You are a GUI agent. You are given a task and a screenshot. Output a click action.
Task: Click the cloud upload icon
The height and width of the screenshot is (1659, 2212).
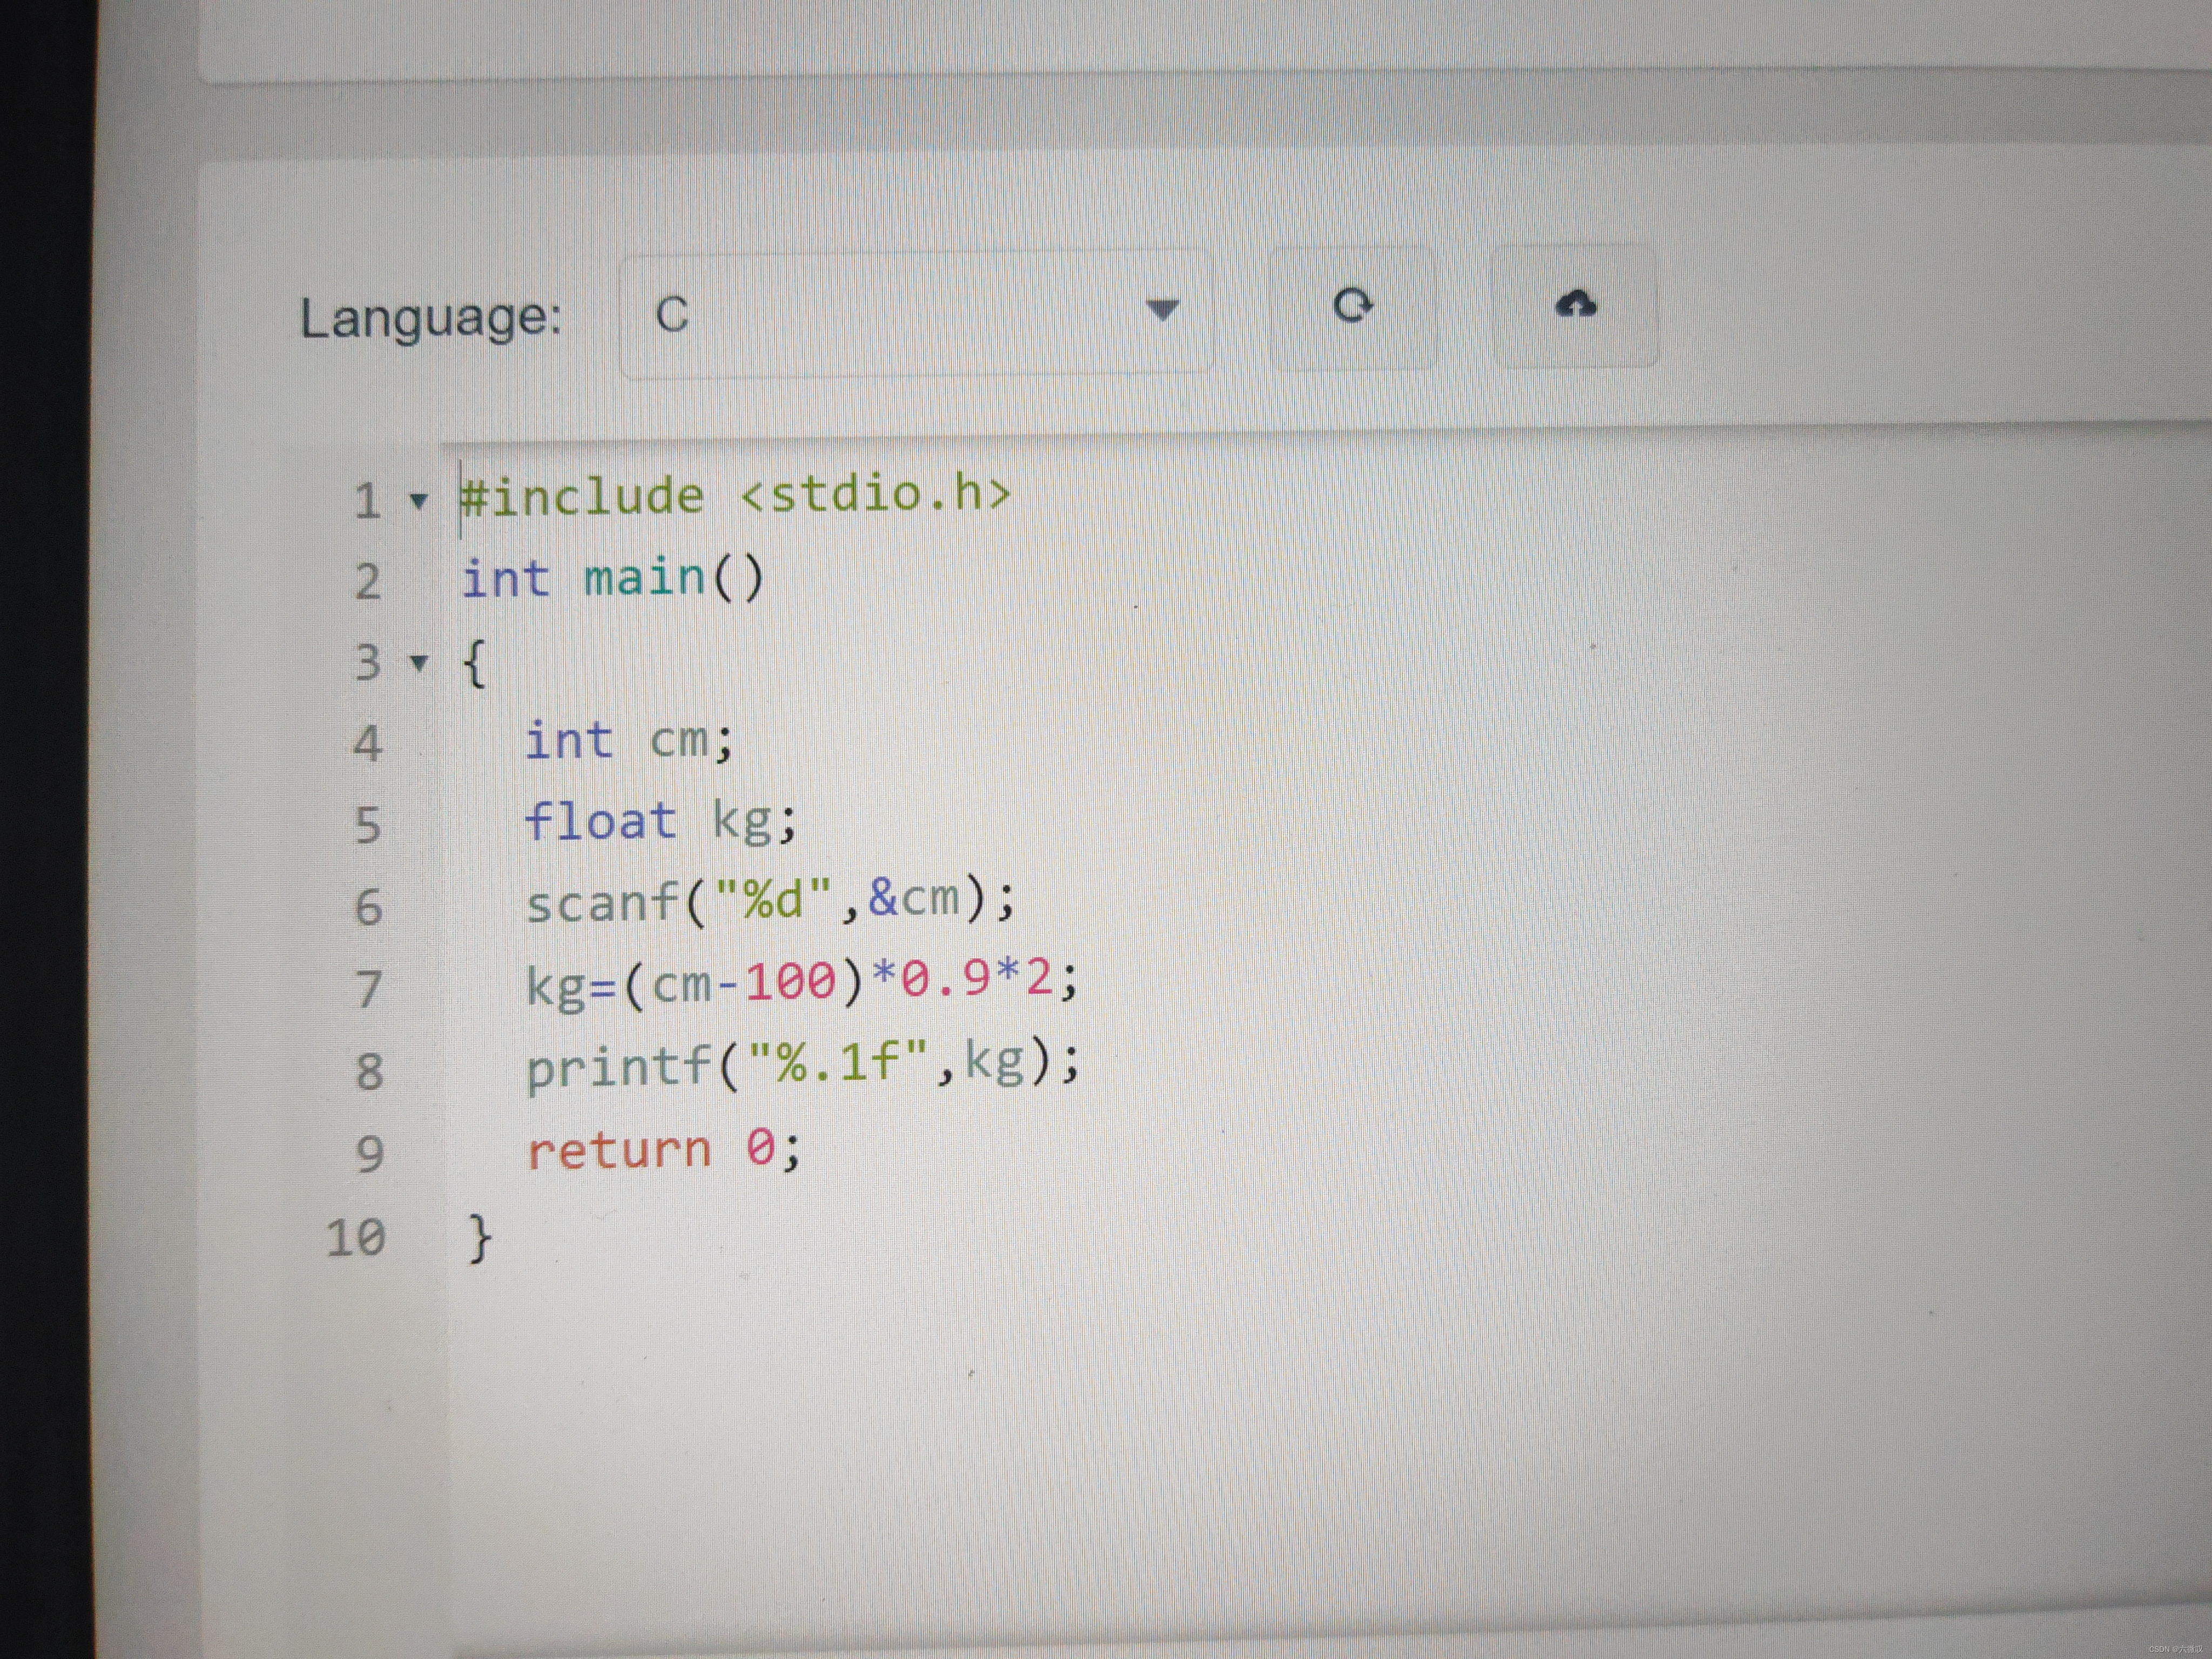1575,304
